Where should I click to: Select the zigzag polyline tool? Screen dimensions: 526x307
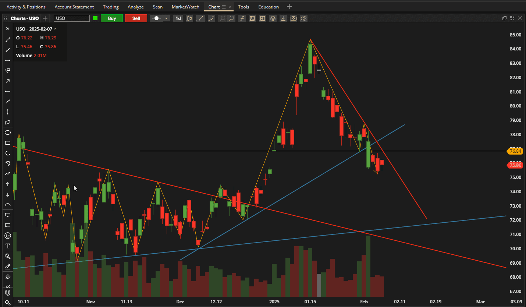coord(8,174)
